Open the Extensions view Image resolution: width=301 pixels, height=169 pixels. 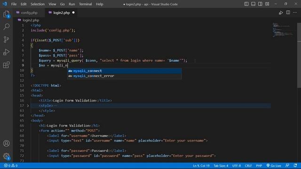(x=6, y=65)
